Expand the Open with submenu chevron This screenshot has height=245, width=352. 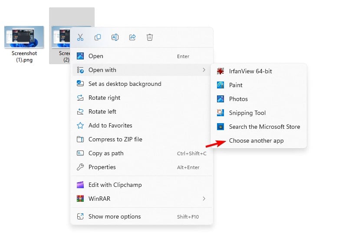tap(204, 70)
